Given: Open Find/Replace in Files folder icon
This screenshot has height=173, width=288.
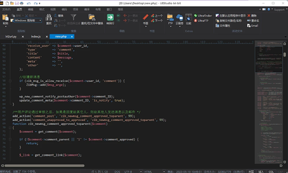Looking at the screenshot, I should (x=92, y=17).
